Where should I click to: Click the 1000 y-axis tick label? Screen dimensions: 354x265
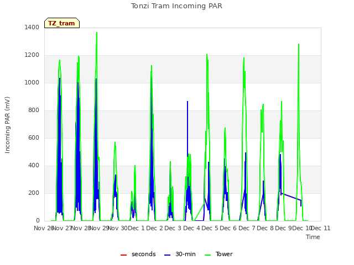tap(32, 82)
